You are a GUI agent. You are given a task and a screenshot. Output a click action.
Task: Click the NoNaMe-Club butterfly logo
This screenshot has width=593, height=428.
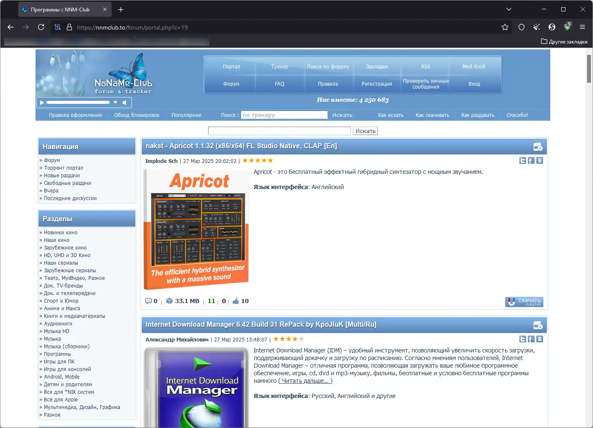tap(124, 74)
